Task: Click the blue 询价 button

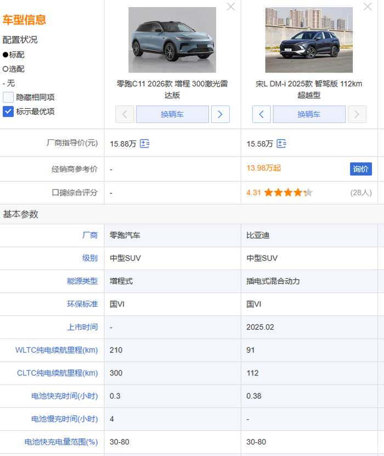Action: coord(360,168)
